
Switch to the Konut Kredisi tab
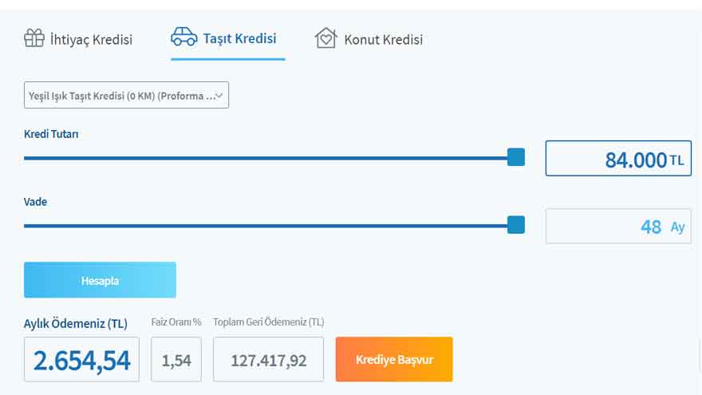369,39
